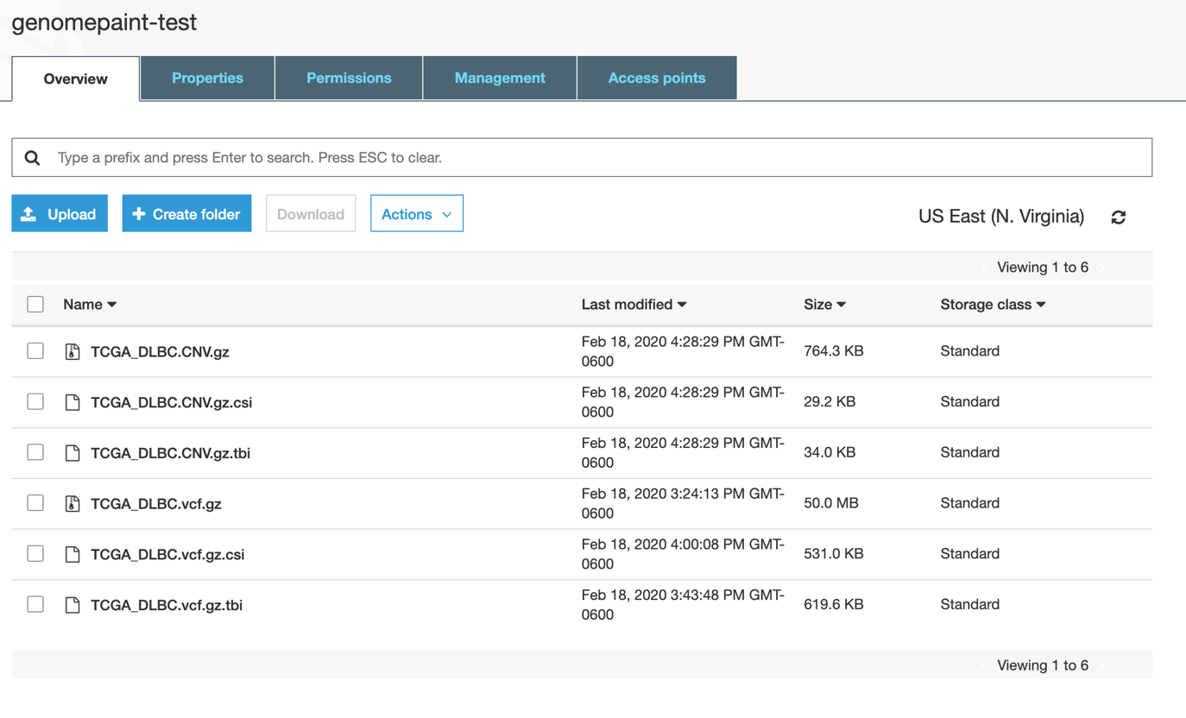Click the 3:24:13 PM modified date
The width and height of the screenshot is (1186, 718).
coord(683,503)
